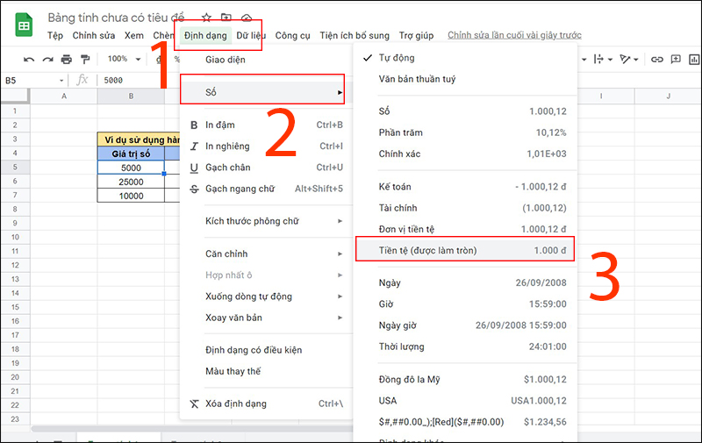Expand the Căn chỉnh submenu
This screenshot has height=443, width=702.
267,254
